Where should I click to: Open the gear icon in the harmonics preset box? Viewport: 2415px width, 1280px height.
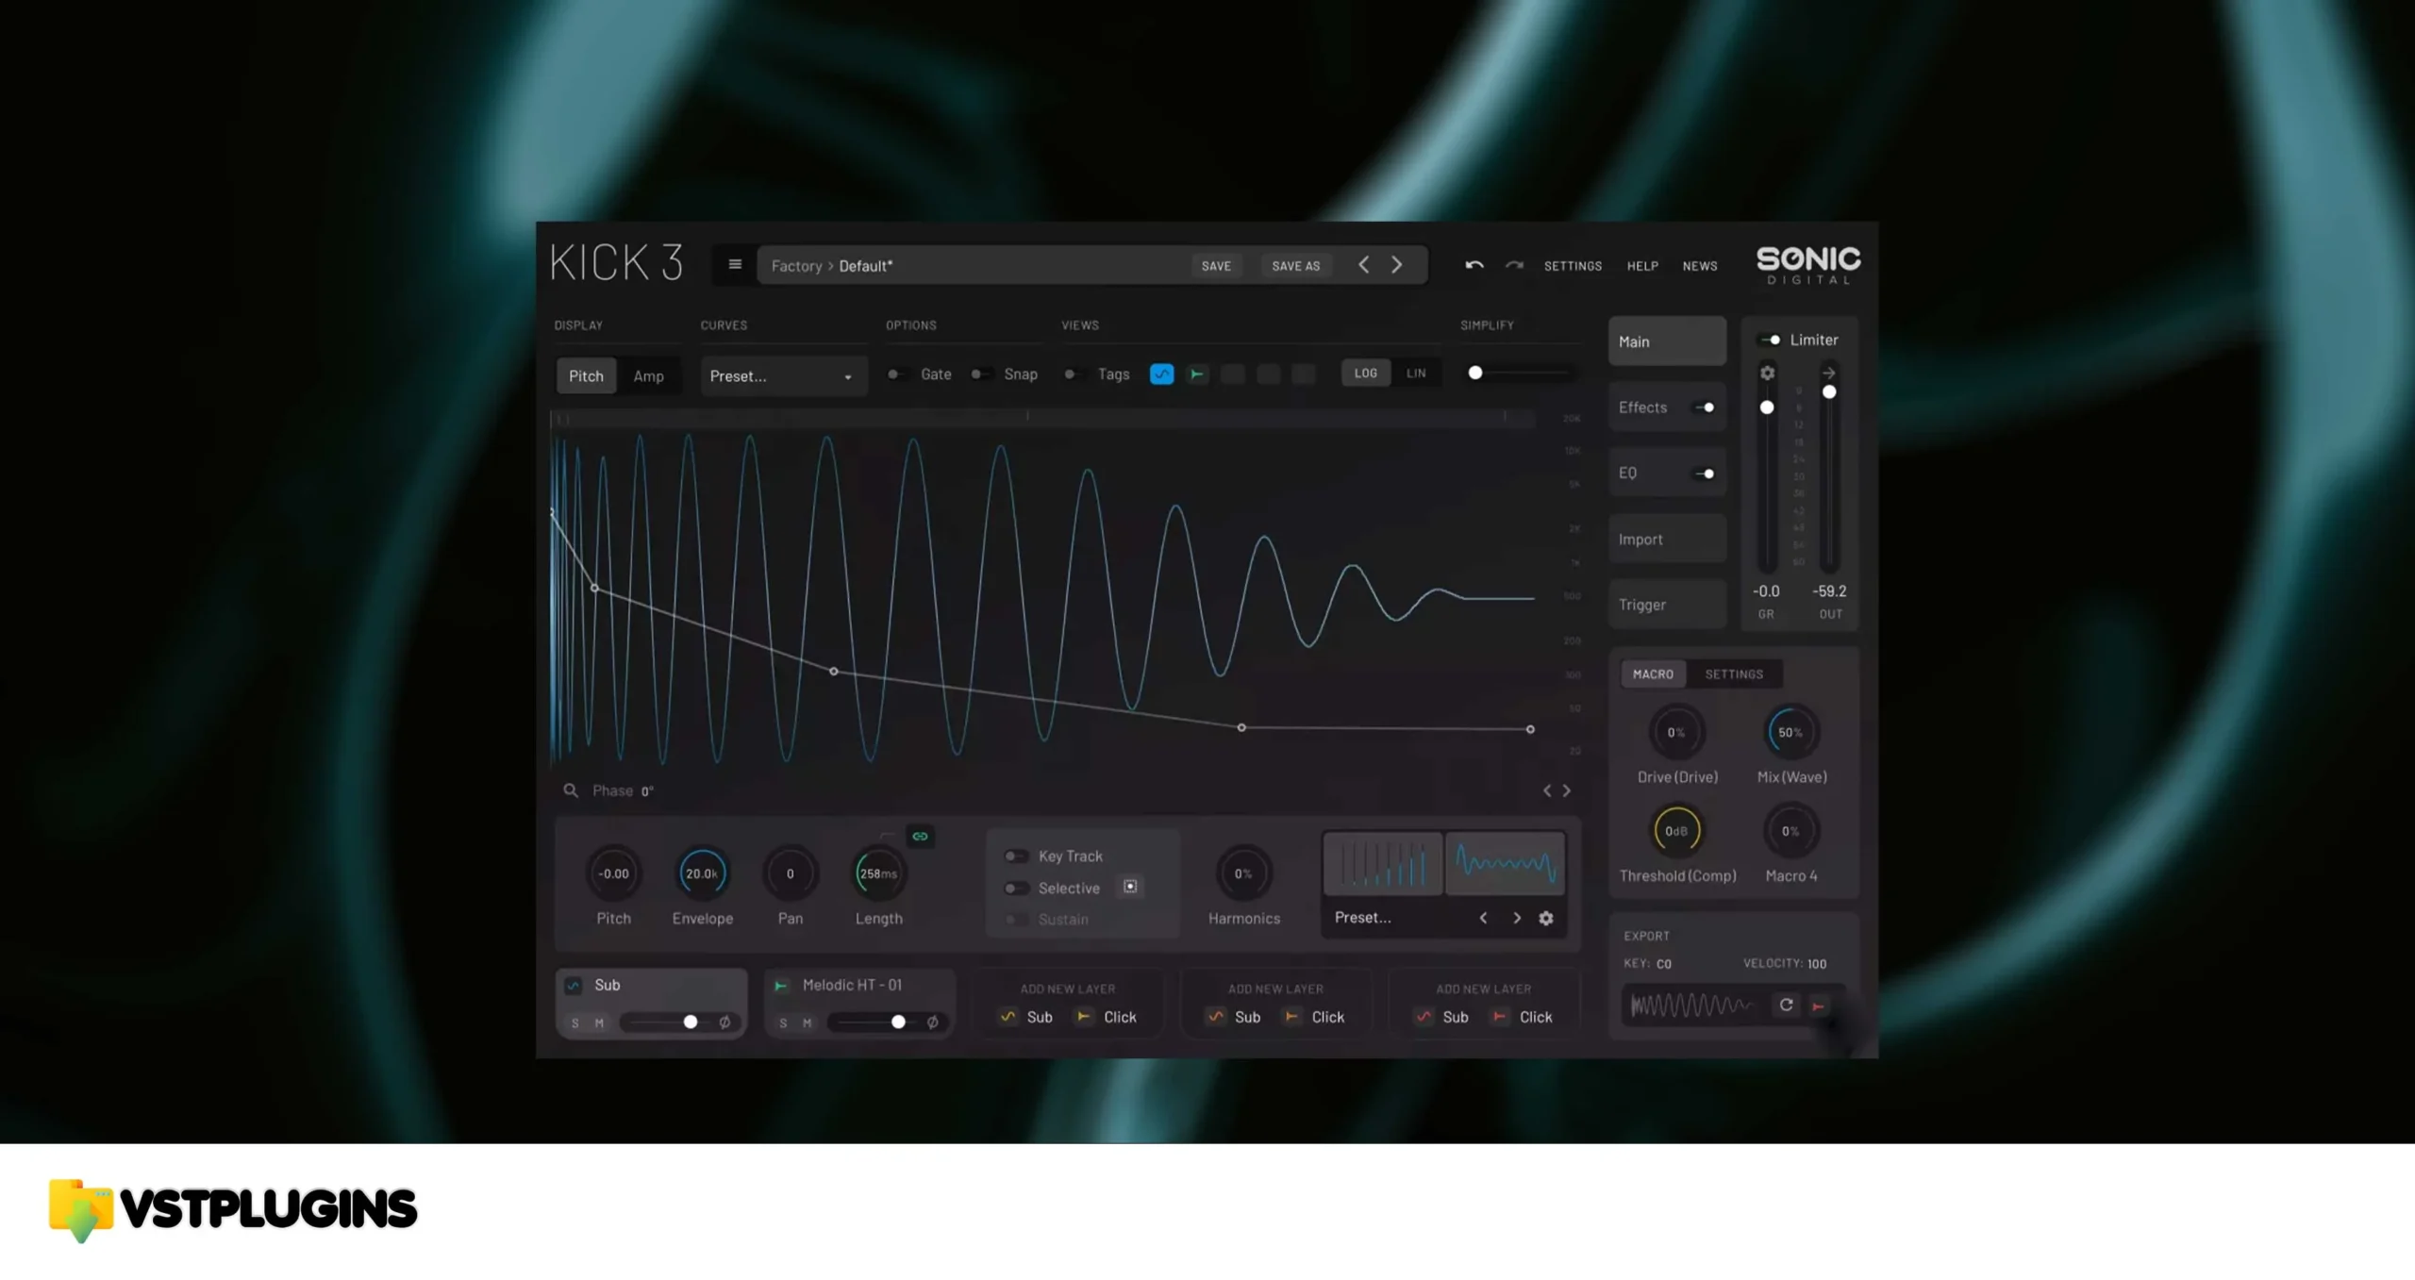(x=1545, y=918)
